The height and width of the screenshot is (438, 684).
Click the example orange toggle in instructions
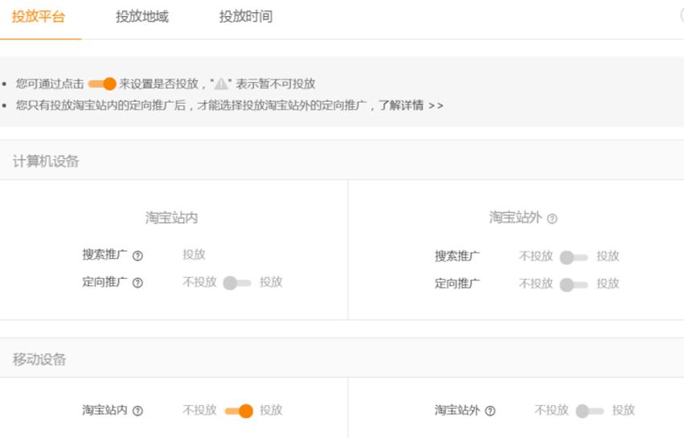tap(102, 84)
